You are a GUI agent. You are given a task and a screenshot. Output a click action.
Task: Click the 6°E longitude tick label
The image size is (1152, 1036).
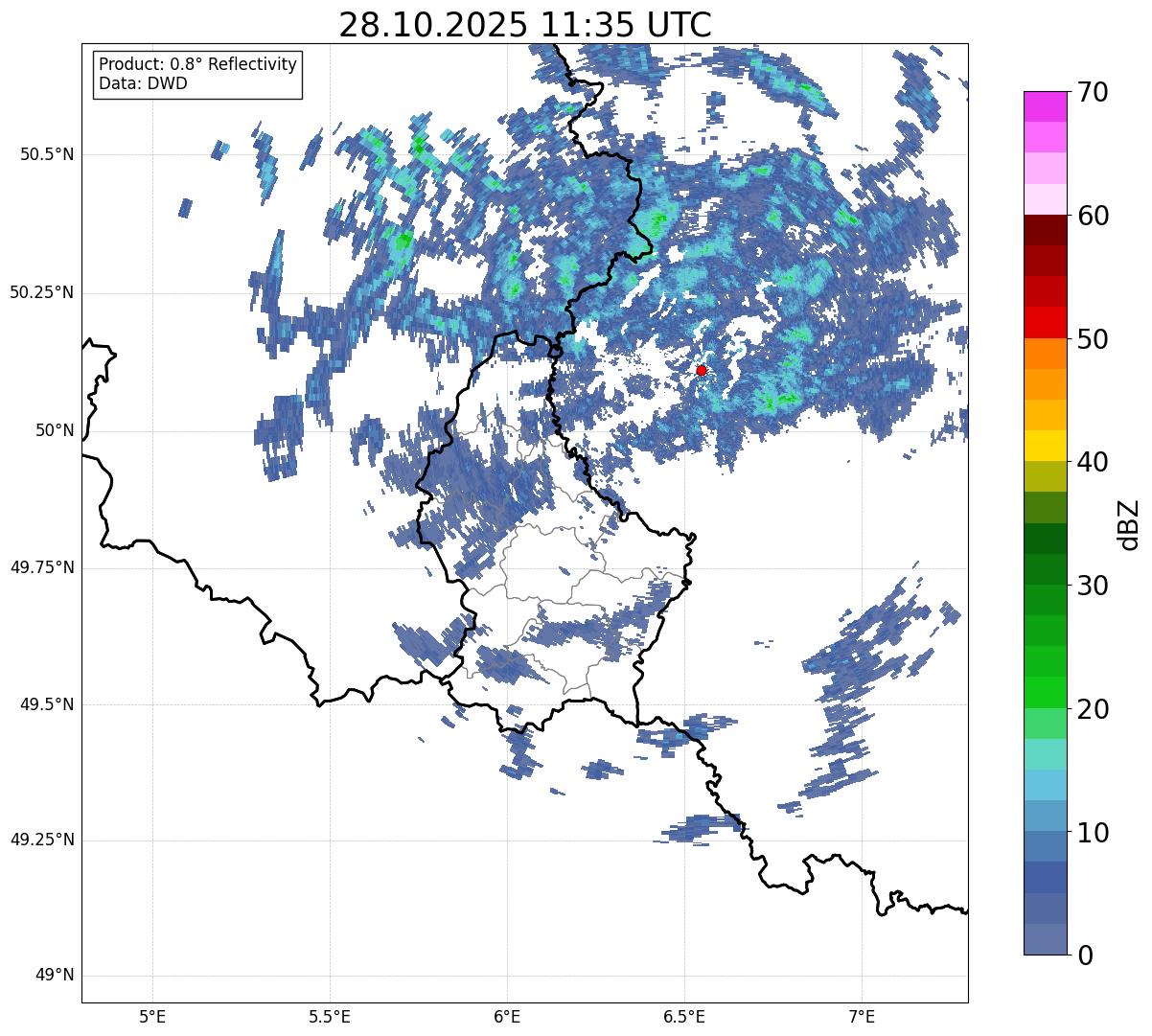(x=507, y=1016)
